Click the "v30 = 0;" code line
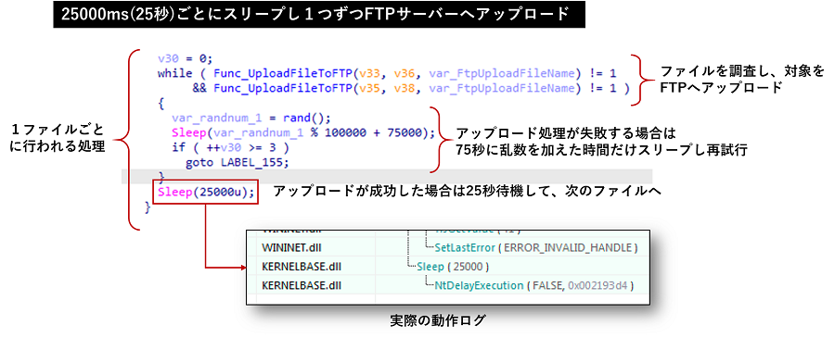This screenshot has width=835, height=338. coord(185,58)
